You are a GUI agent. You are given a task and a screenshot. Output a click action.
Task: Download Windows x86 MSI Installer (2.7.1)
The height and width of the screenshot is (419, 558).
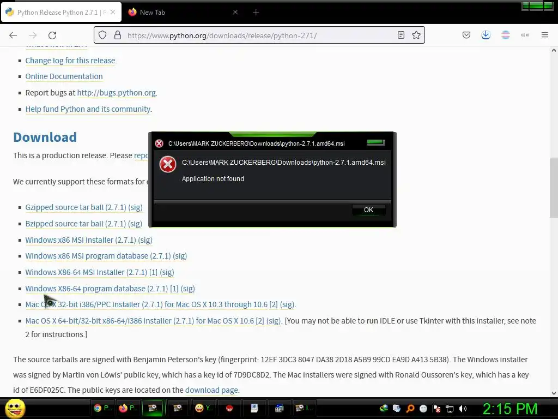click(x=81, y=240)
